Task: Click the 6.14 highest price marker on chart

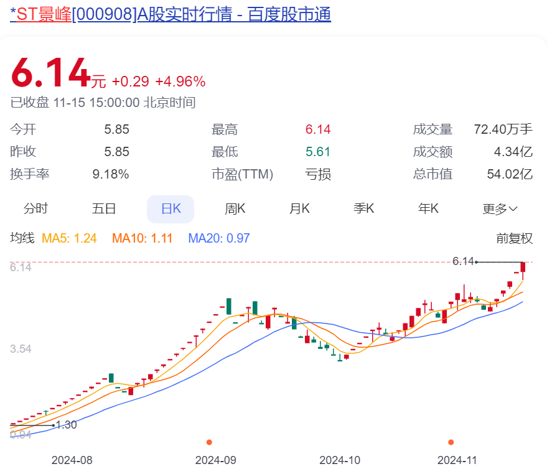Action: click(x=464, y=262)
